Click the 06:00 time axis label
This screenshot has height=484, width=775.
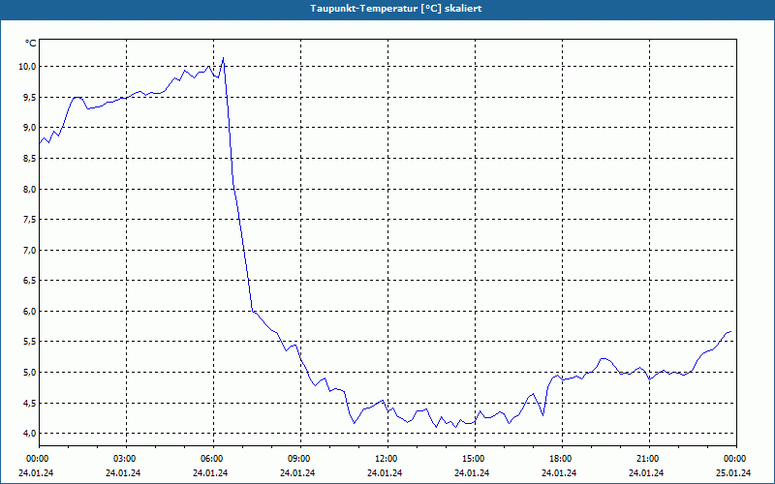(x=210, y=459)
